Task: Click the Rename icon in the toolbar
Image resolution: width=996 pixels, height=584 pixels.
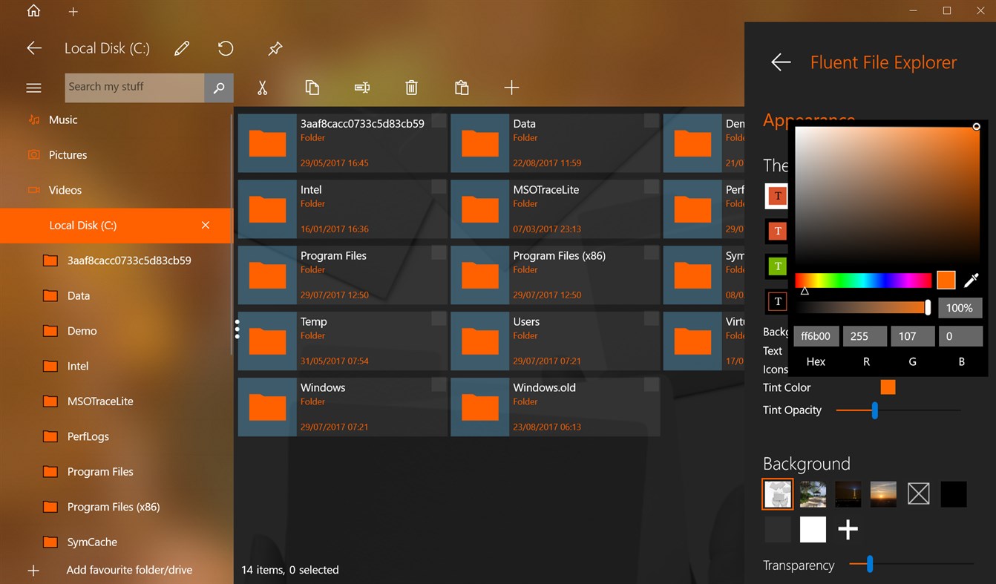Action: point(362,88)
